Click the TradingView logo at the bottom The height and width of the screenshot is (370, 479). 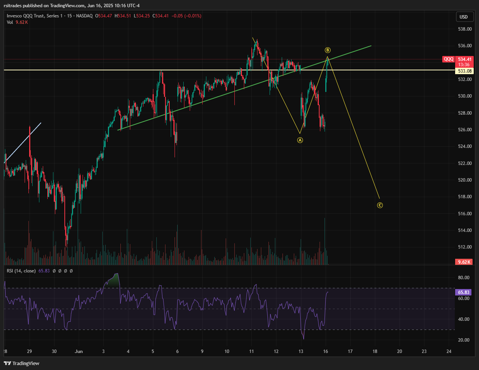tap(22, 363)
